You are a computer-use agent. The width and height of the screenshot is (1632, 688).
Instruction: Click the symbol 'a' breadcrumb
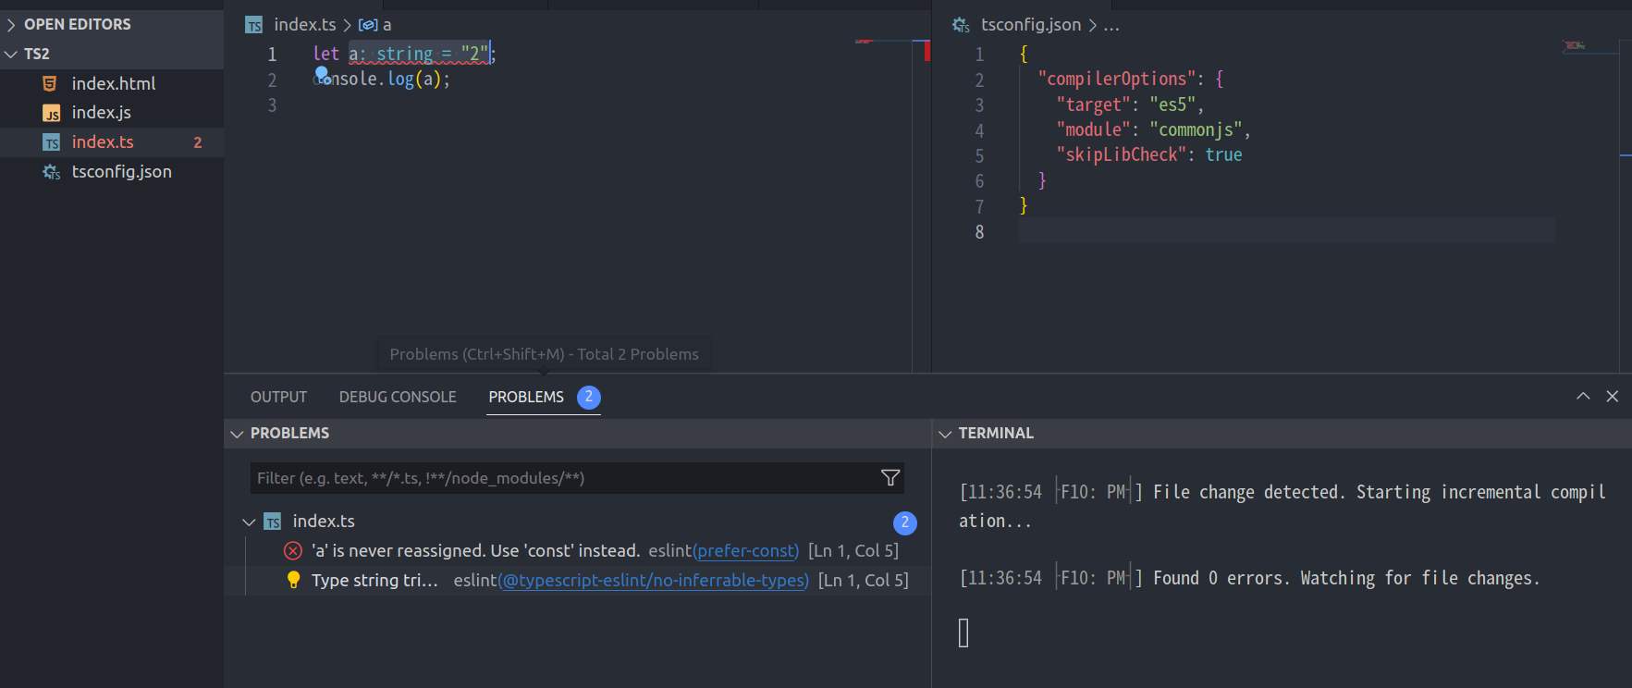[x=387, y=25]
